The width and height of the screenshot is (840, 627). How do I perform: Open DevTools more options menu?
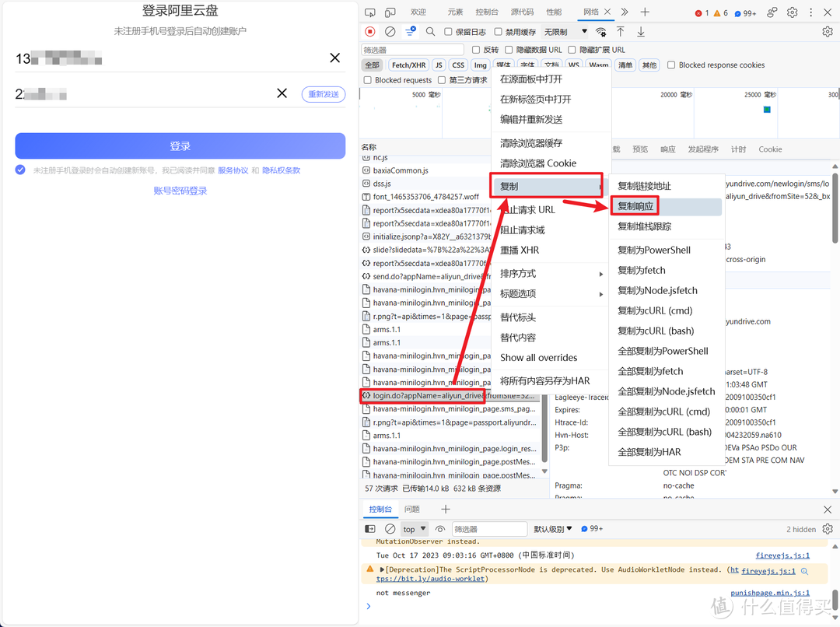(811, 12)
